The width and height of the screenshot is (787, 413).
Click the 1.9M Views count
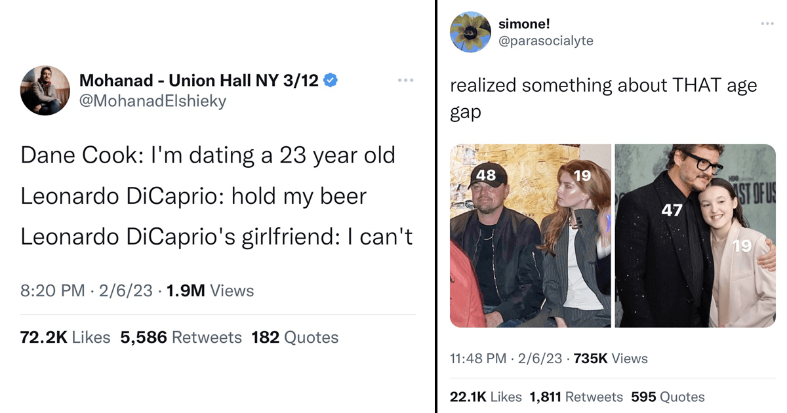click(x=211, y=290)
